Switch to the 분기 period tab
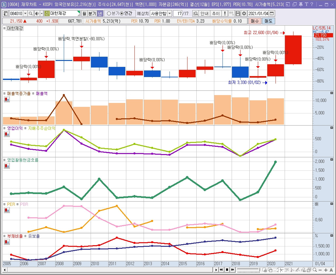The width and height of the screenshot is (336, 275). [x=92, y=13]
